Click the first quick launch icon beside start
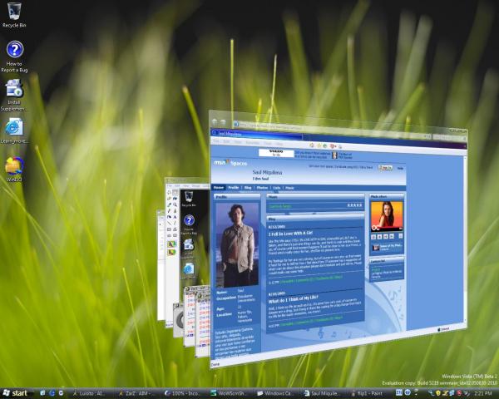This screenshot has width=499, height=399. pyautogui.click(x=42, y=393)
